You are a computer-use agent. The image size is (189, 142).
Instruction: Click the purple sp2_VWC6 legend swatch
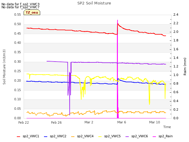coord(127,137)
